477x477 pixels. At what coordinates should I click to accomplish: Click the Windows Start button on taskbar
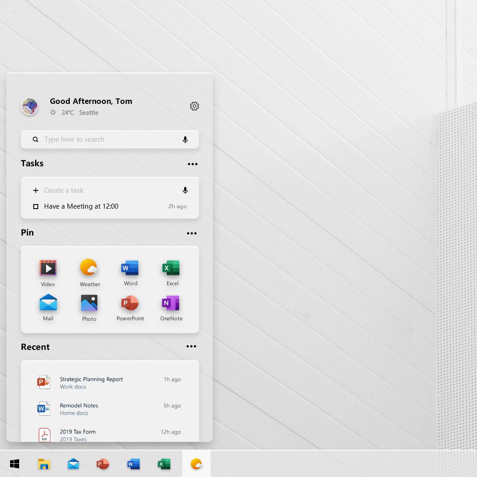pyautogui.click(x=15, y=464)
